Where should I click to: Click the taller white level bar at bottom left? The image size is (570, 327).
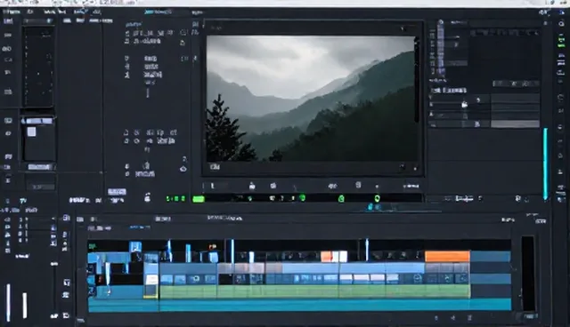pyautogui.click(x=8, y=303)
